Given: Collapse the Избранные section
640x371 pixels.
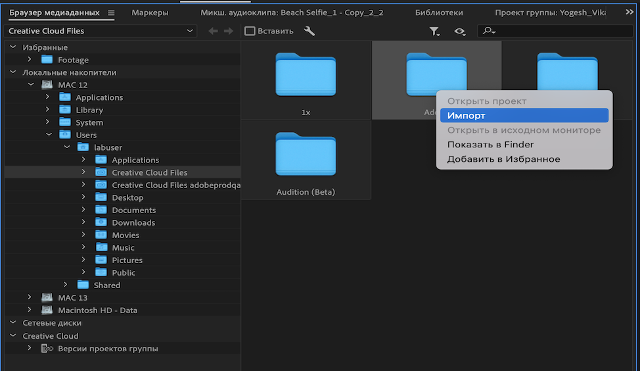Looking at the screenshot, I should (x=13, y=47).
